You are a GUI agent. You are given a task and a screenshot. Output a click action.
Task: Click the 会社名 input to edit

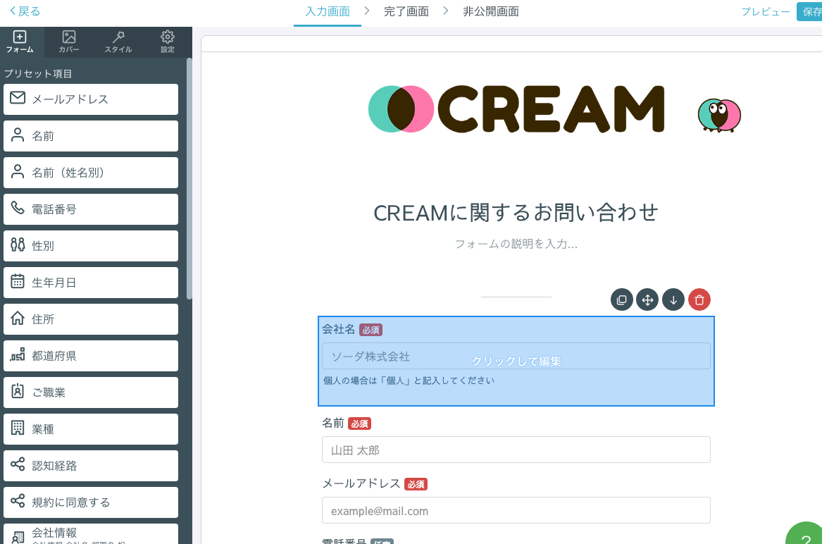click(x=516, y=356)
